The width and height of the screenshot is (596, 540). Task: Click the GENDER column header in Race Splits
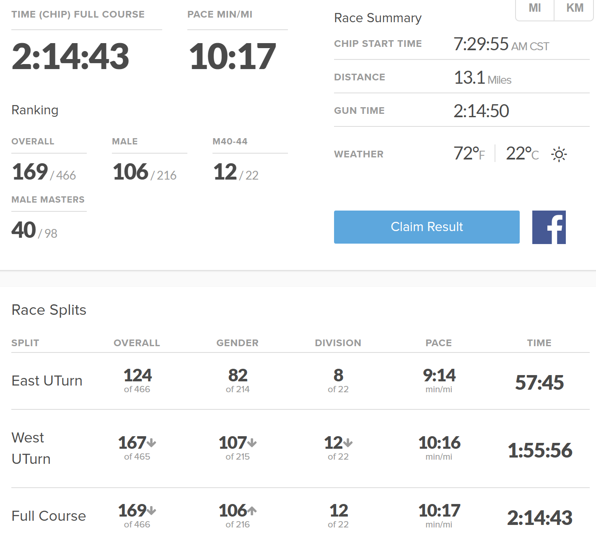pos(237,343)
